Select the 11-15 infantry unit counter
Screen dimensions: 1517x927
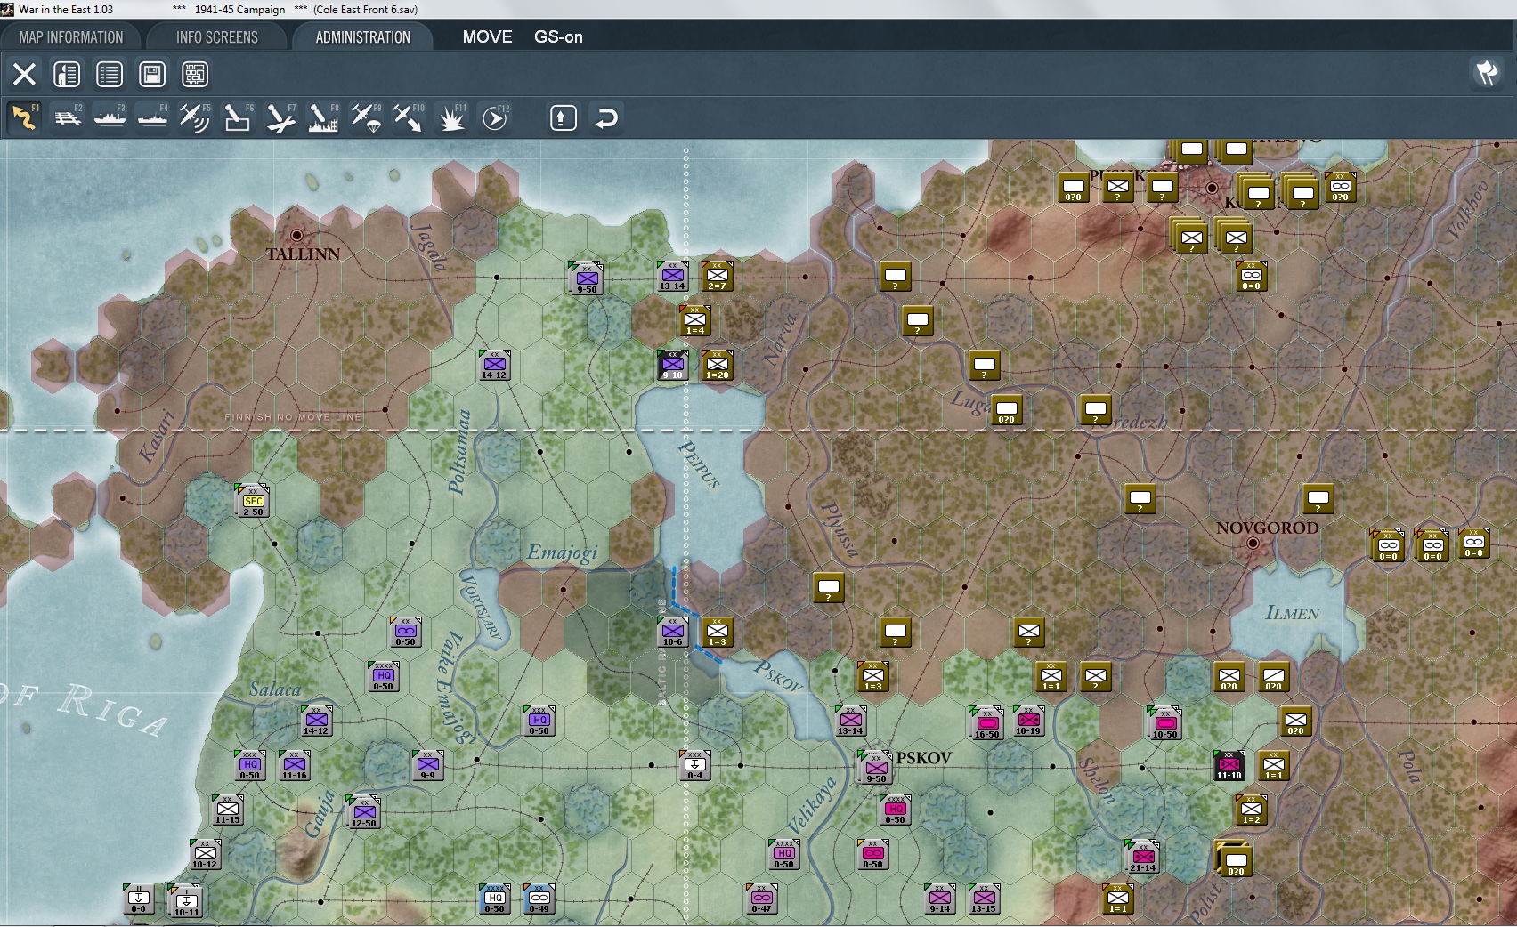pos(228,810)
